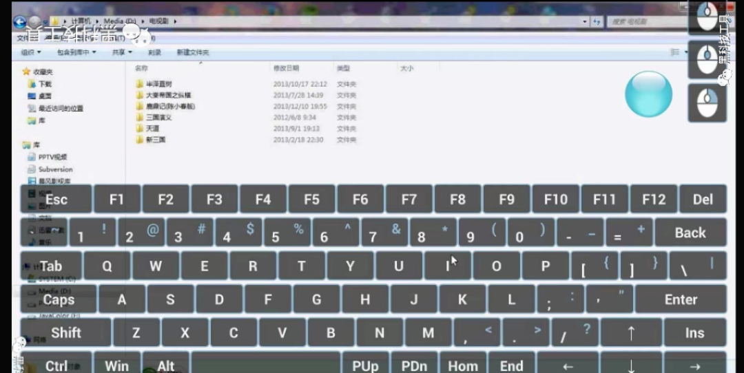Screen dimensions: 744x373
Task: Sort by the 大小 column header
Action: (x=406, y=68)
